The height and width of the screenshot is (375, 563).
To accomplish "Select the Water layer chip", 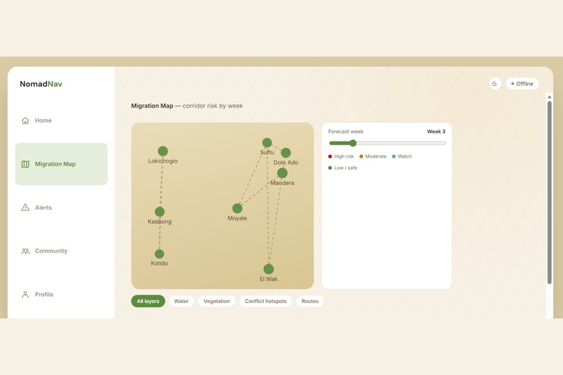I will 182,301.
